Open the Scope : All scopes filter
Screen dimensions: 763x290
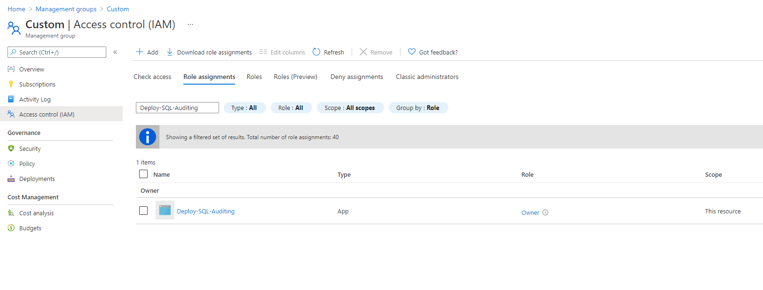350,108
